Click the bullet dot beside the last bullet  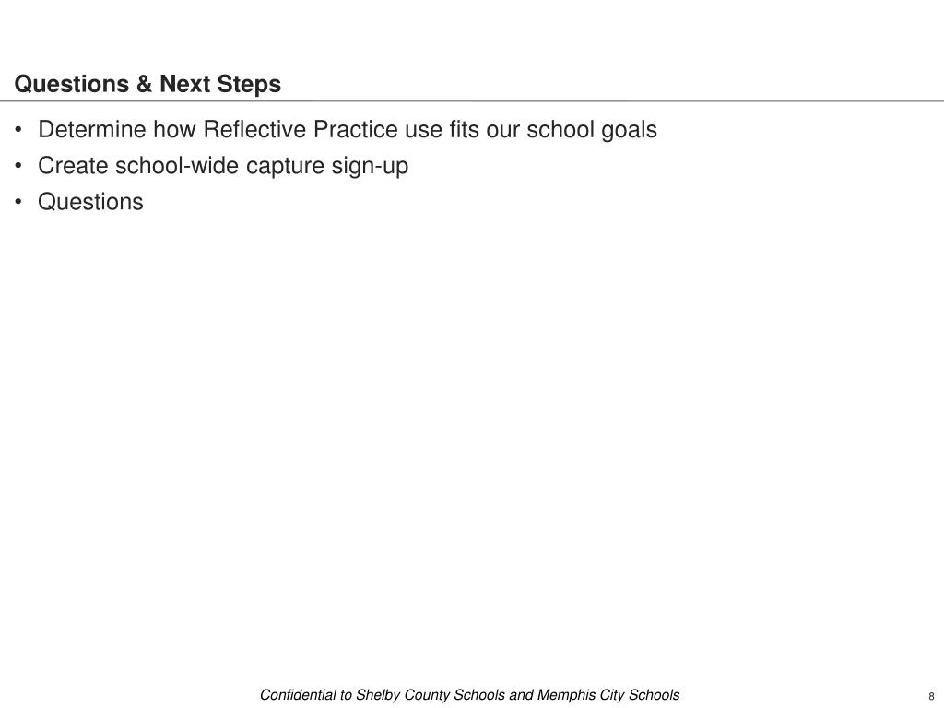coord(18,202)
